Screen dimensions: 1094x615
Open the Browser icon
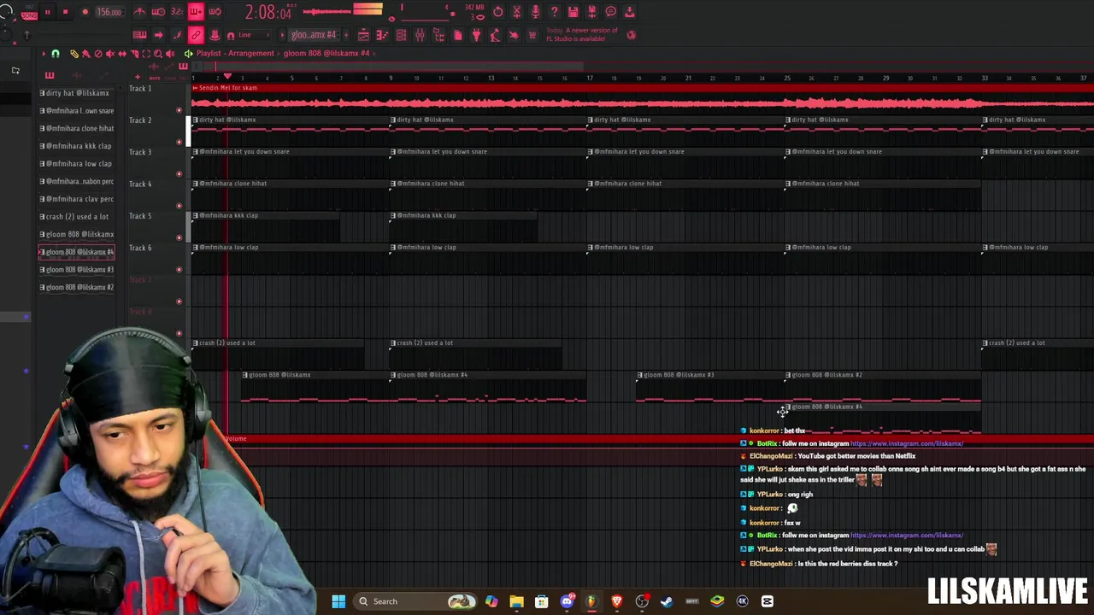[x=438, y=35]
